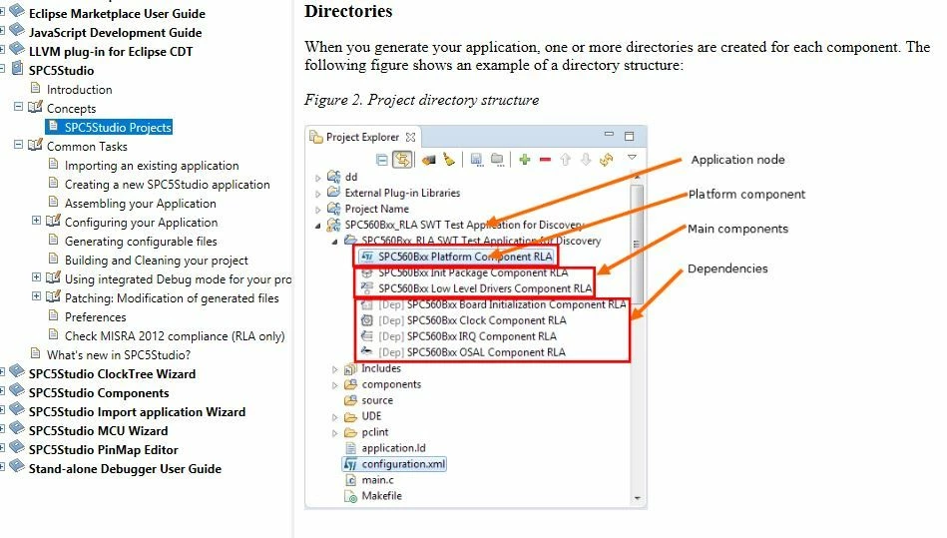Expand the pclint folder in Project Explorer
Viewport: 947px width, 538px height.
point(334,433)
